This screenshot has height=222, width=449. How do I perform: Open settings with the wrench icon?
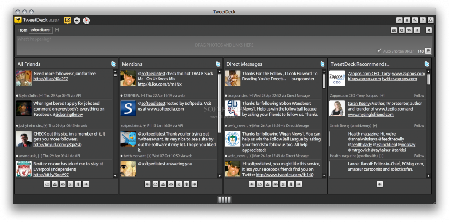[415, 20]
